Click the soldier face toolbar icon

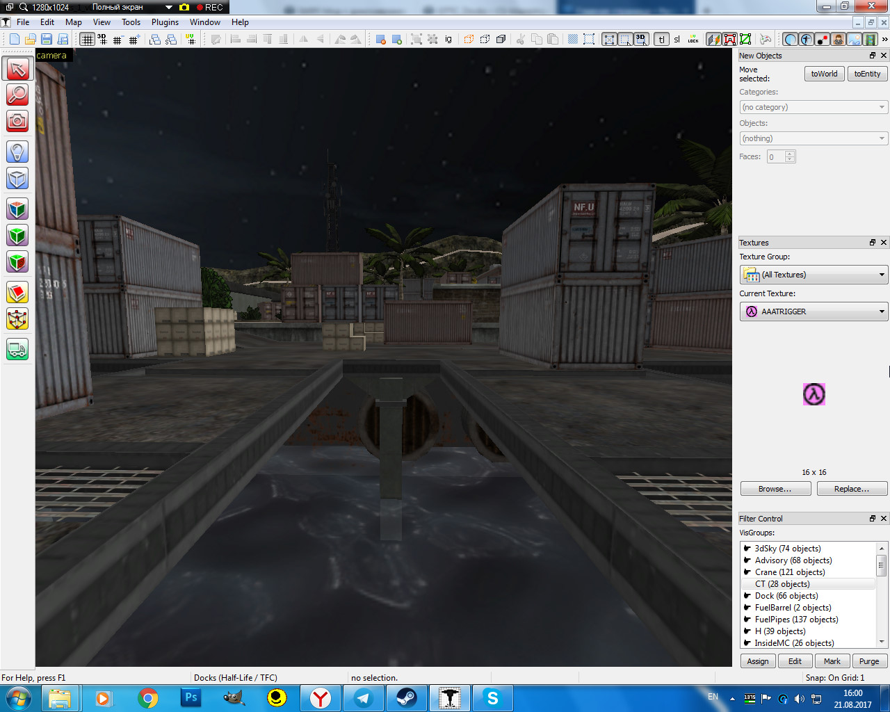[x=839, y=39]
